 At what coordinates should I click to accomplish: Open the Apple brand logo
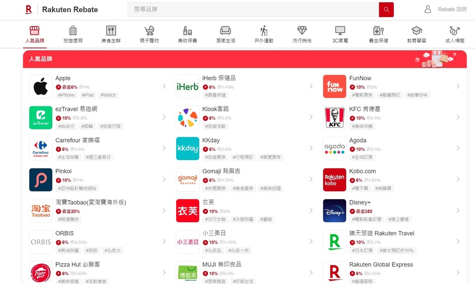[x=41, y=86]
